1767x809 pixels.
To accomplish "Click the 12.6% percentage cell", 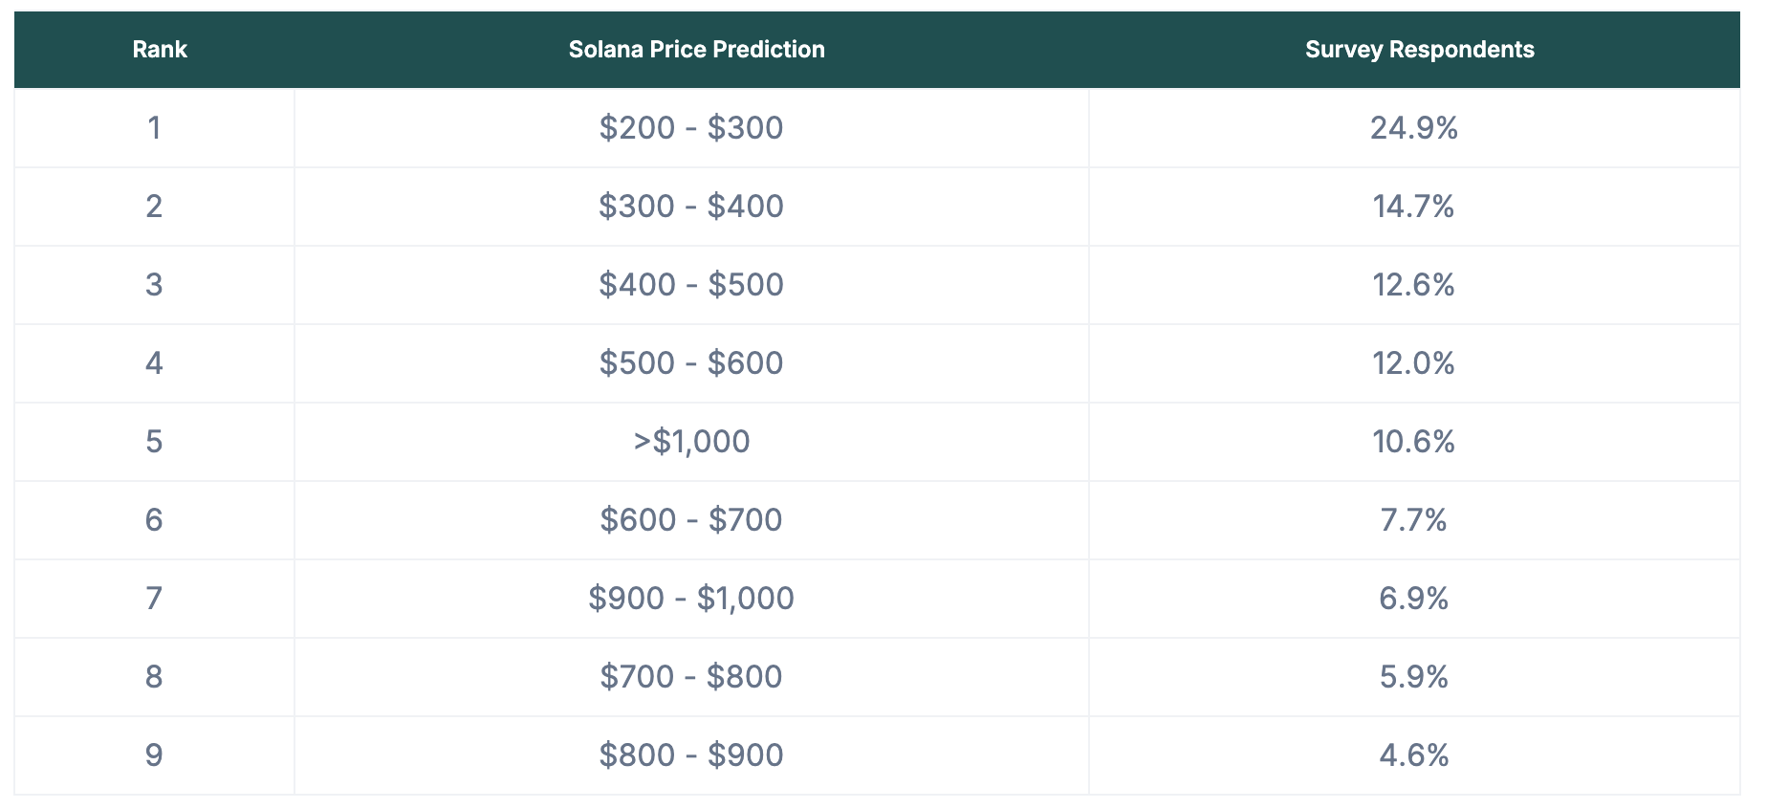I will tap(1413, 285).
